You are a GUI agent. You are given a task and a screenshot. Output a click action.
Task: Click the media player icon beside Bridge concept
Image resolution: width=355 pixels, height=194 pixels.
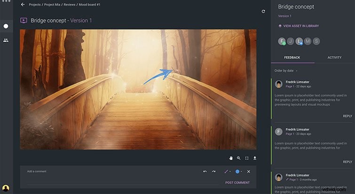coord(24,20)
